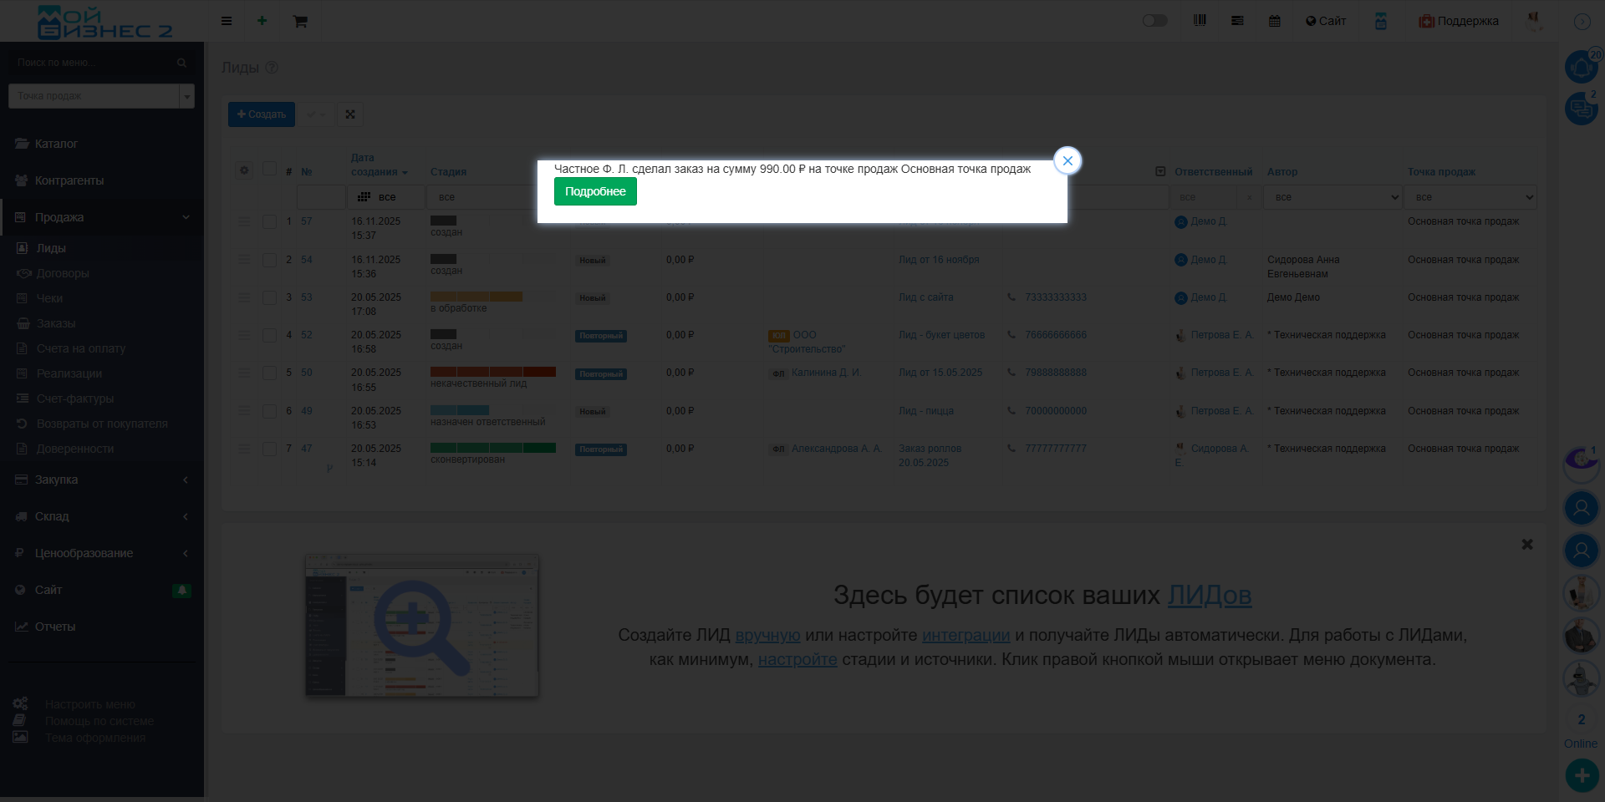Click the table settings gear icon
Screen dimensions: 1605x802
click(x=244, y=170)
